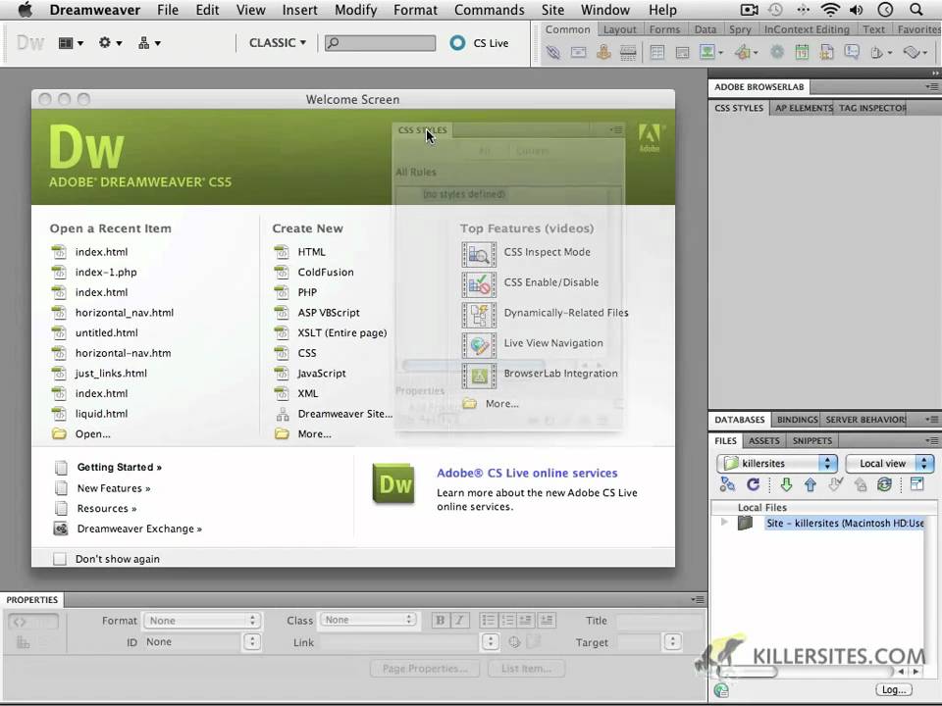The image size is (942, 706).
Task: Synchronize site files
Action: click(x=884, y=483)
